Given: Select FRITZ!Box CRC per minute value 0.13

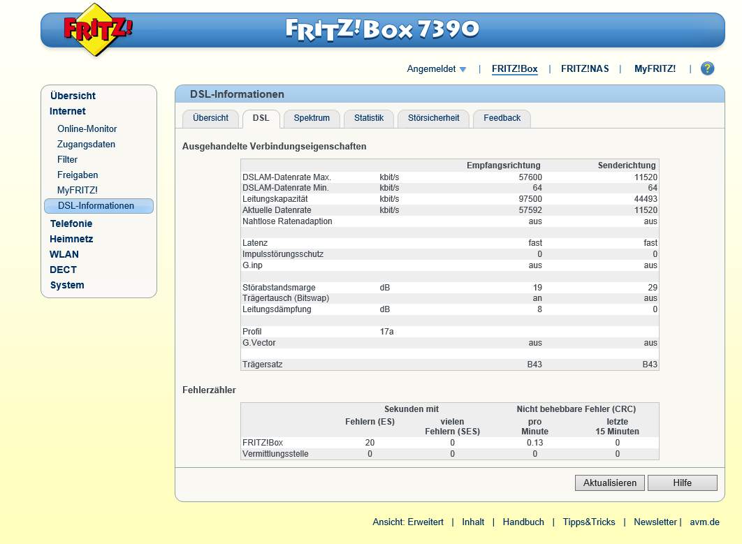Looking at the screenshot, I should (534, 443).
